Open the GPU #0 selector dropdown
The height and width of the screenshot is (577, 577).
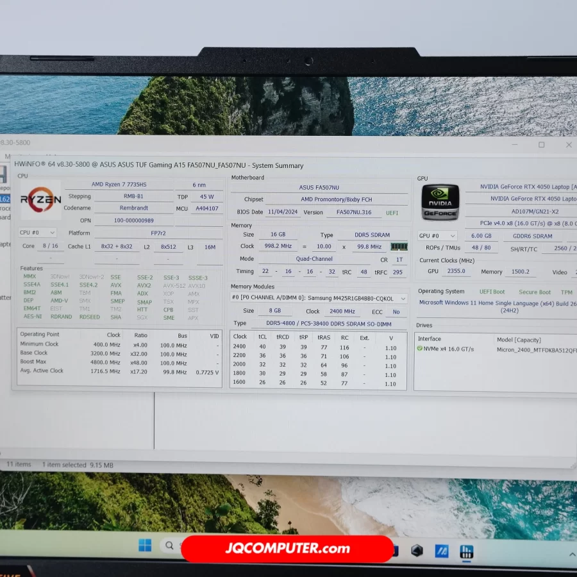(x=437, y=236)
